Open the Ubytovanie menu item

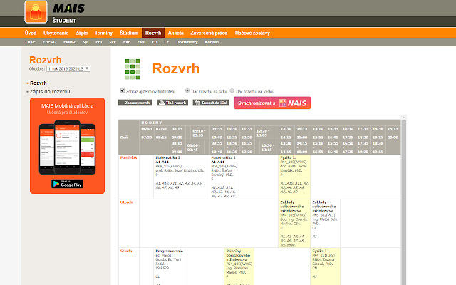pyautogui.click(x=56, y=33)
